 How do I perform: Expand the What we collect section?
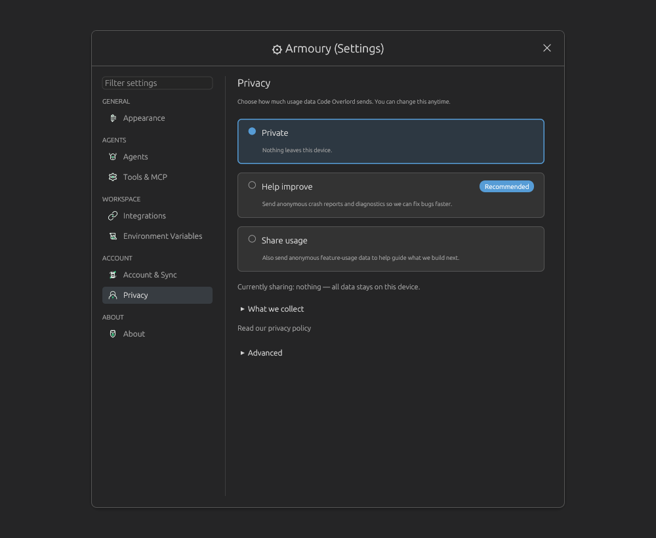click(x=272, y=309)
